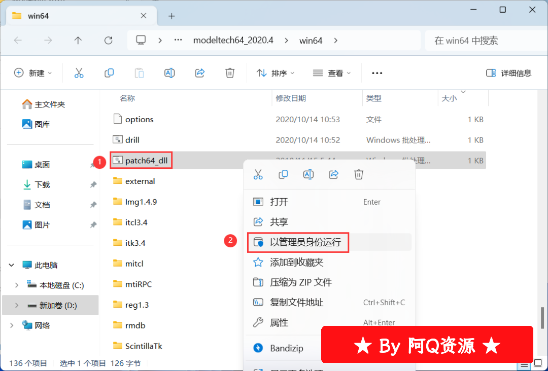Screen dimensions: 548x371
Task: Click the share icon in the toolbar
Action: point(200,73)
